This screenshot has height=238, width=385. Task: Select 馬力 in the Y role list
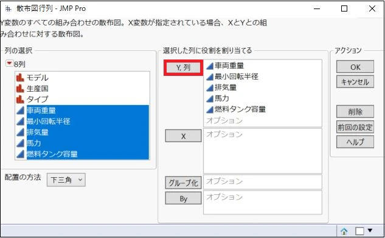(x=222, y=98)
